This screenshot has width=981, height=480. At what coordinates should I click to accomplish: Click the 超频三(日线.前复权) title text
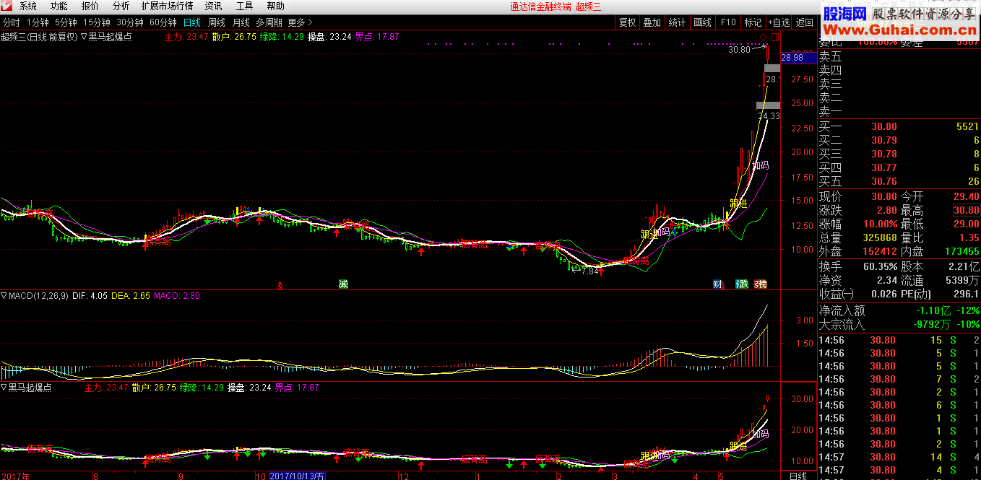[39, 36]
